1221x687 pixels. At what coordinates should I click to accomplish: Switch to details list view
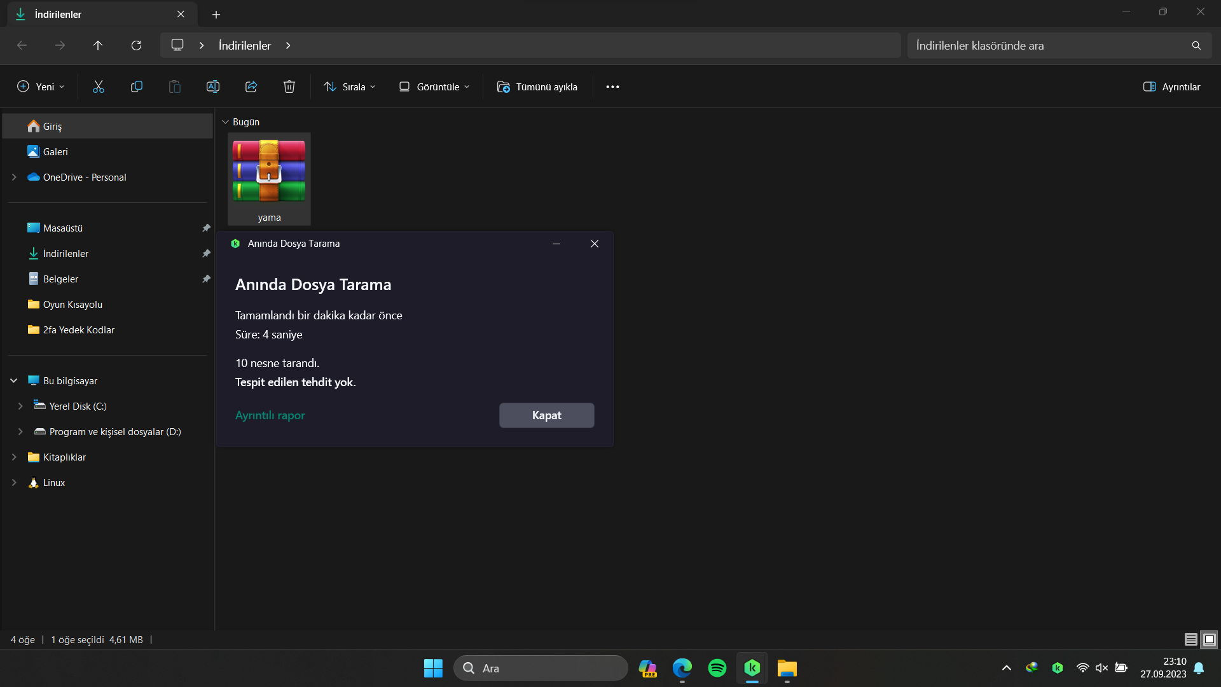click(1190, 639)
